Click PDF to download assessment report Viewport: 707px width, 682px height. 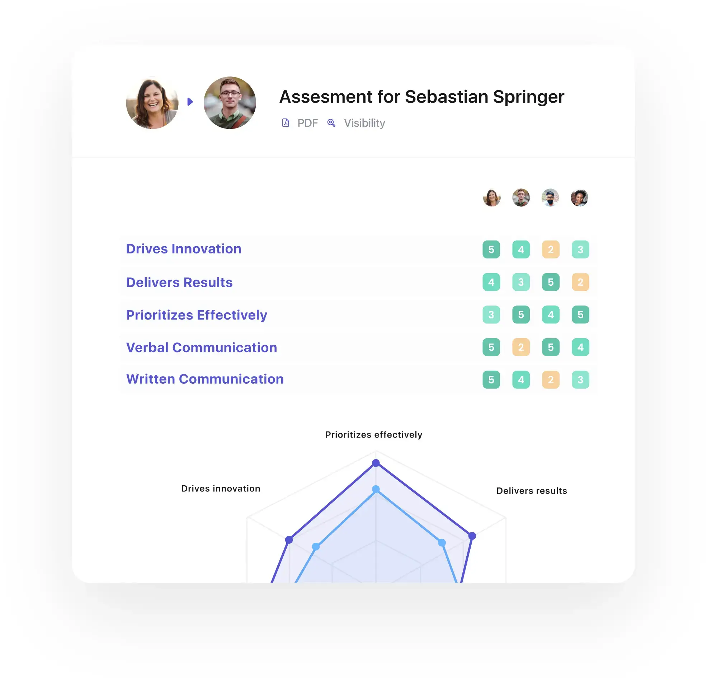(307, 122)
